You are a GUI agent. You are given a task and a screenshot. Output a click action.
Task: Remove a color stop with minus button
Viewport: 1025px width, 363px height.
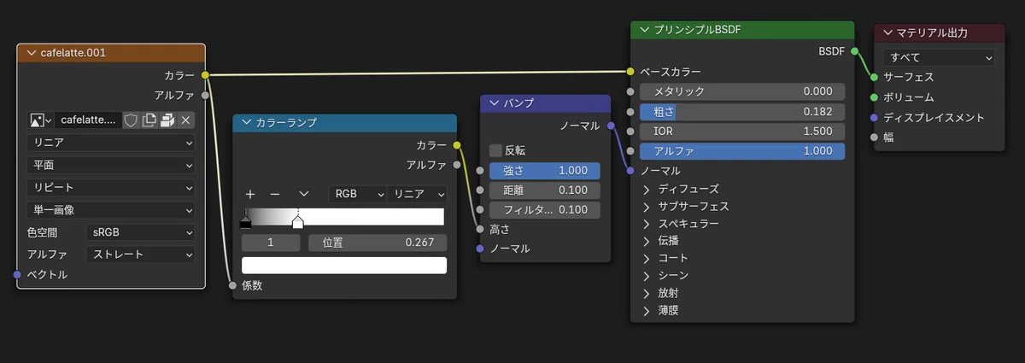click(275, 194)
